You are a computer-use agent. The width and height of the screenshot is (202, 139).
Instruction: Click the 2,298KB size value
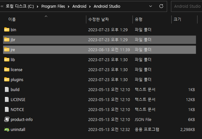tap(187, 130)
